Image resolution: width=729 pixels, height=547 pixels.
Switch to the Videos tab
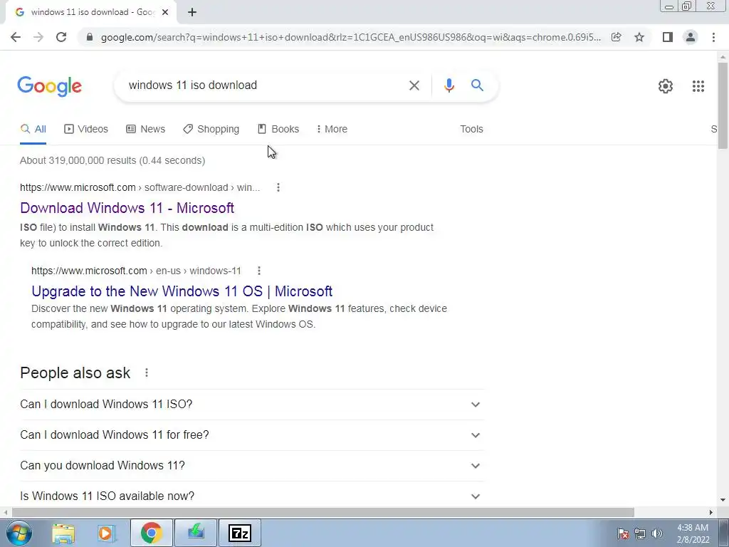tap(86, 130)
